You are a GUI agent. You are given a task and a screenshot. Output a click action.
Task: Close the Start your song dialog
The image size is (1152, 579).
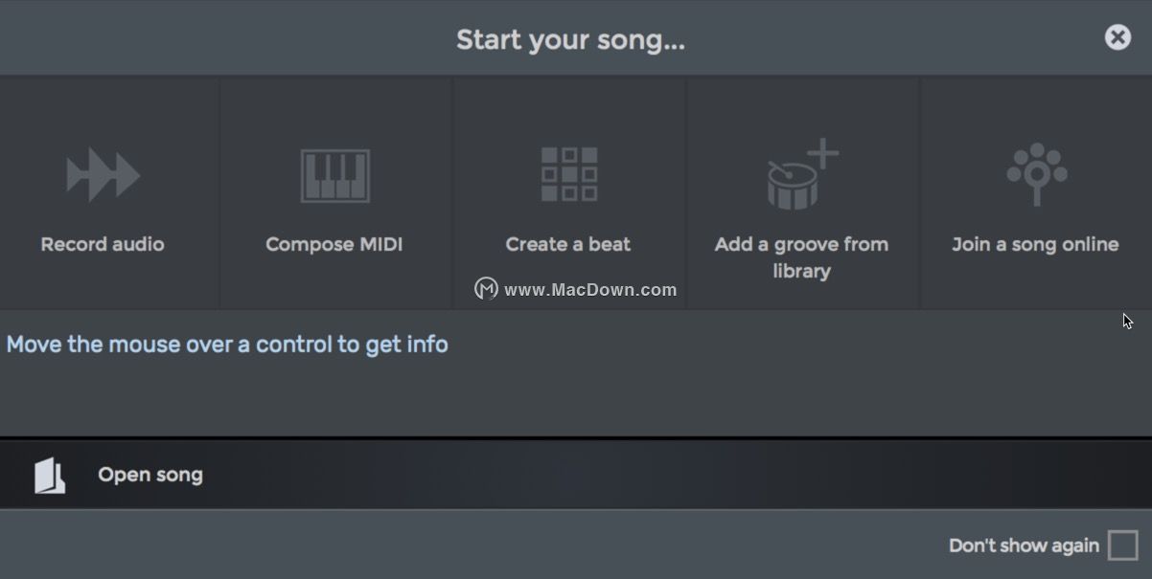(1117, 37)
